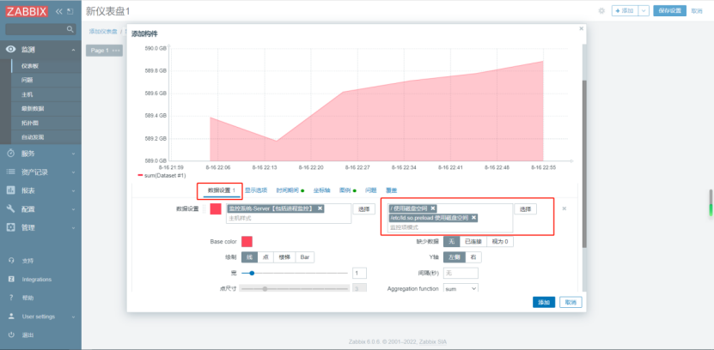
Task: Click the power icon for 退出
Action: pyautogui.click(x=11, y=335)
